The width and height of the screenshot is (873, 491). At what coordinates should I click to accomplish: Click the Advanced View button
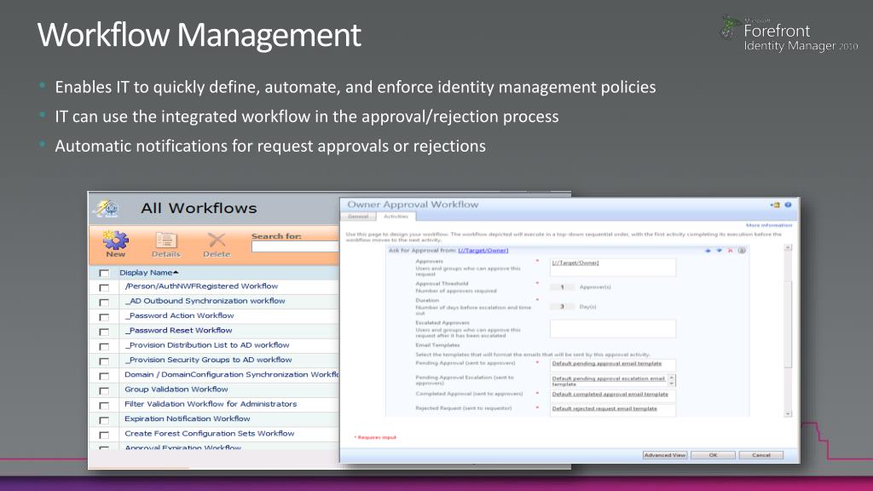click(x=665, y=455)
